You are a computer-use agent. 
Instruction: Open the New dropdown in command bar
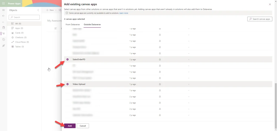pyautogui.click(x=51, y=10)
